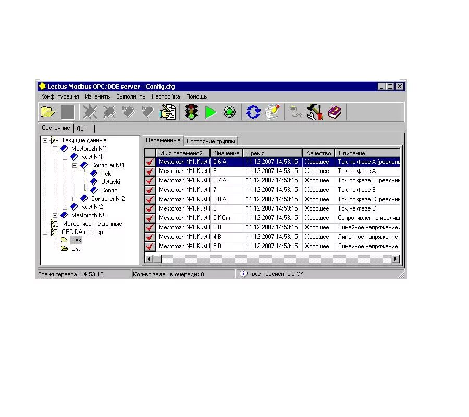Expand the Mestorozh №2 tree node

(55, 215)
